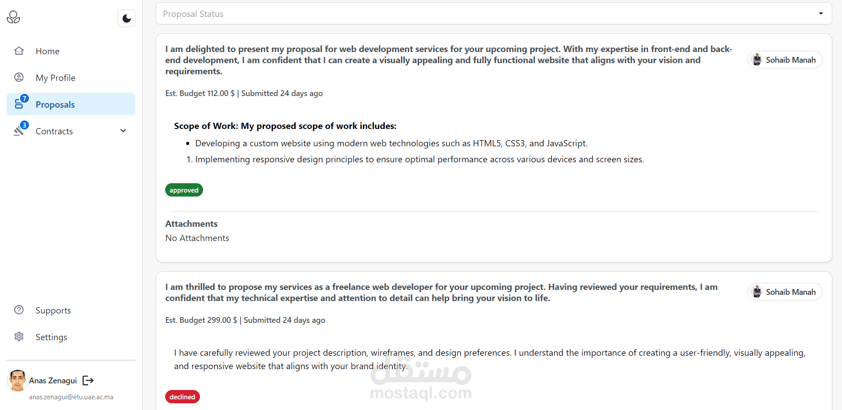Click Anas Zenagui's profile avatar
Image resolution: width=842 pixels, height=410 pixels.
pyautogui.click(x=17, y=381)
